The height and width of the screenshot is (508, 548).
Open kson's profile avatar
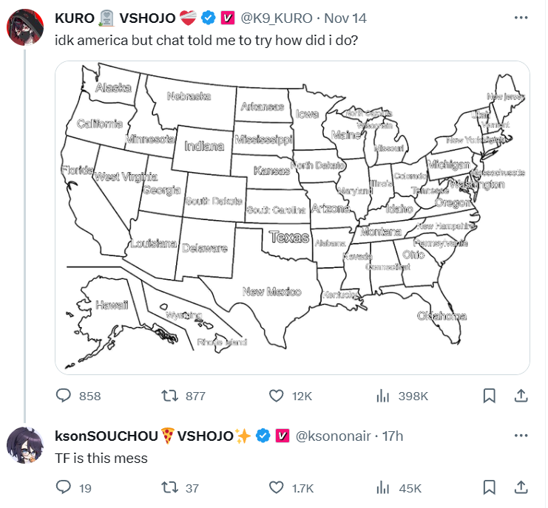coord(25,445)
